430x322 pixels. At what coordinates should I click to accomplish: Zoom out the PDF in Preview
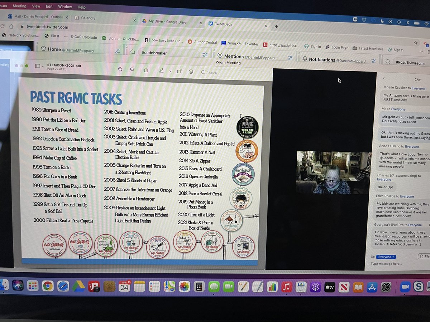[x=120, y=69]
